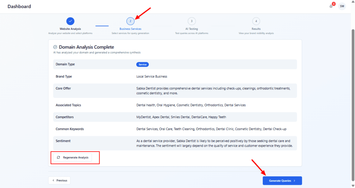The width and height of the screenshot is (355, 188).
Task: Click the right chevron on Generate Queries
Action: 294,181
